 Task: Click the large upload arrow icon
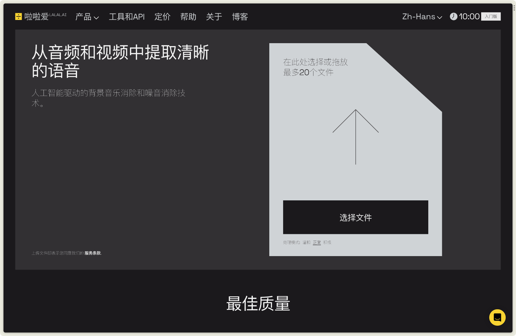(355, 137)
